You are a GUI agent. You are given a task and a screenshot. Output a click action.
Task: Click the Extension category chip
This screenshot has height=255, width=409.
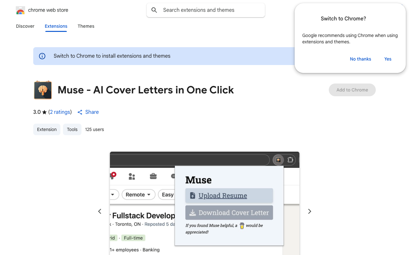[x=47, y=129]
